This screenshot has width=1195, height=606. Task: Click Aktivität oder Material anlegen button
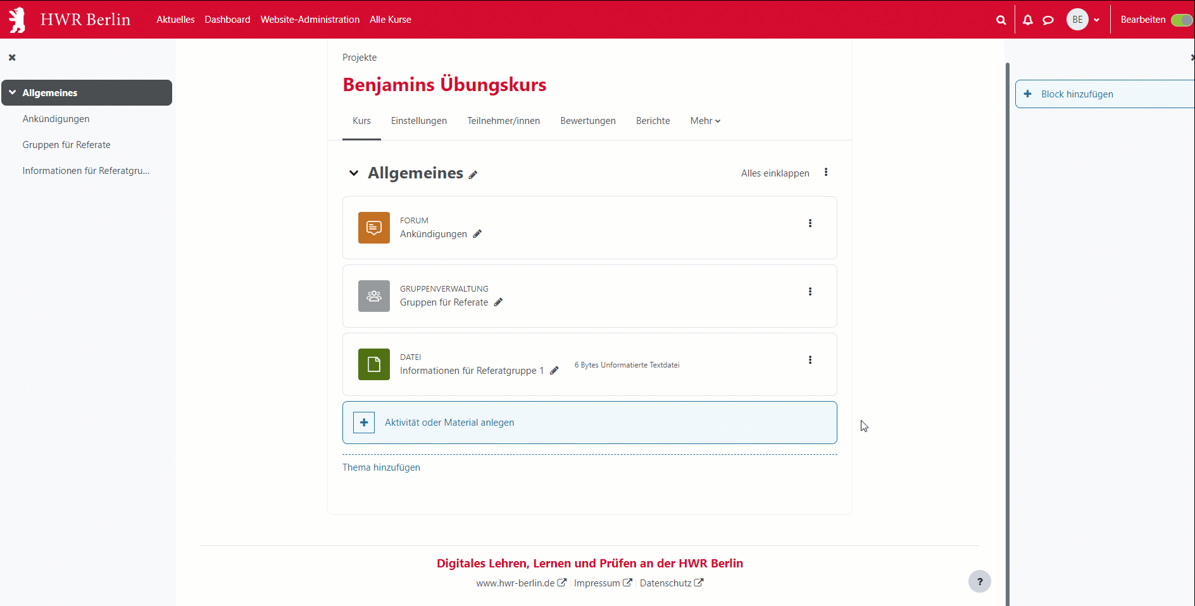pos(449,423)
